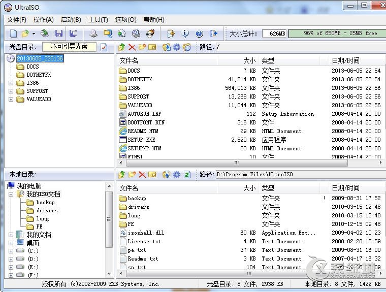Click the 96% of 650MB capacity bar

(x=337, y=34)
